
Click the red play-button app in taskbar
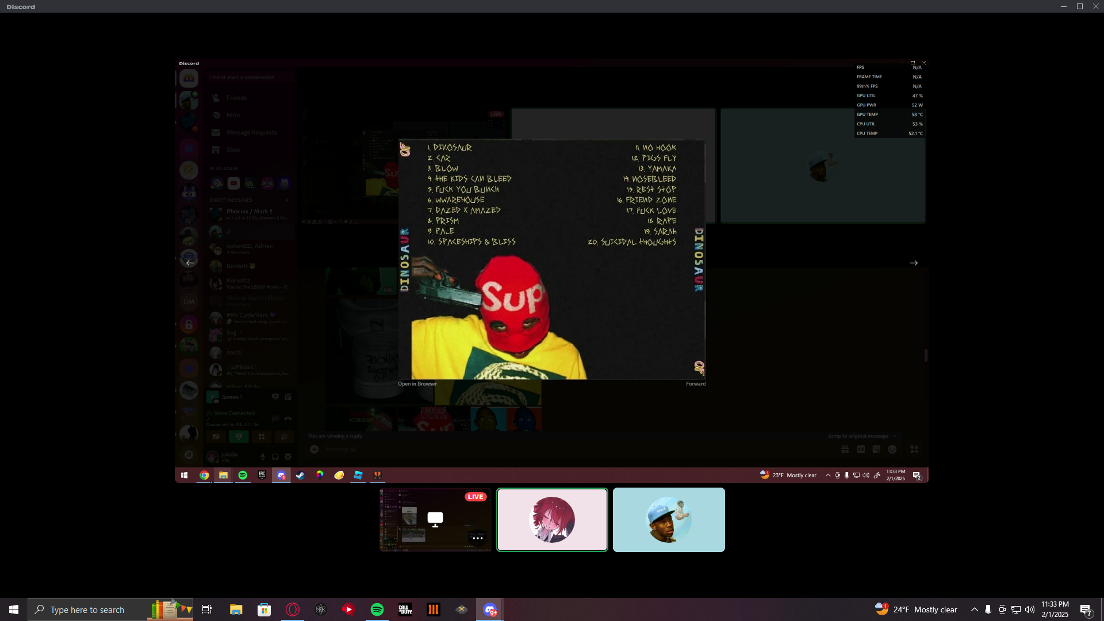(348, 609)
